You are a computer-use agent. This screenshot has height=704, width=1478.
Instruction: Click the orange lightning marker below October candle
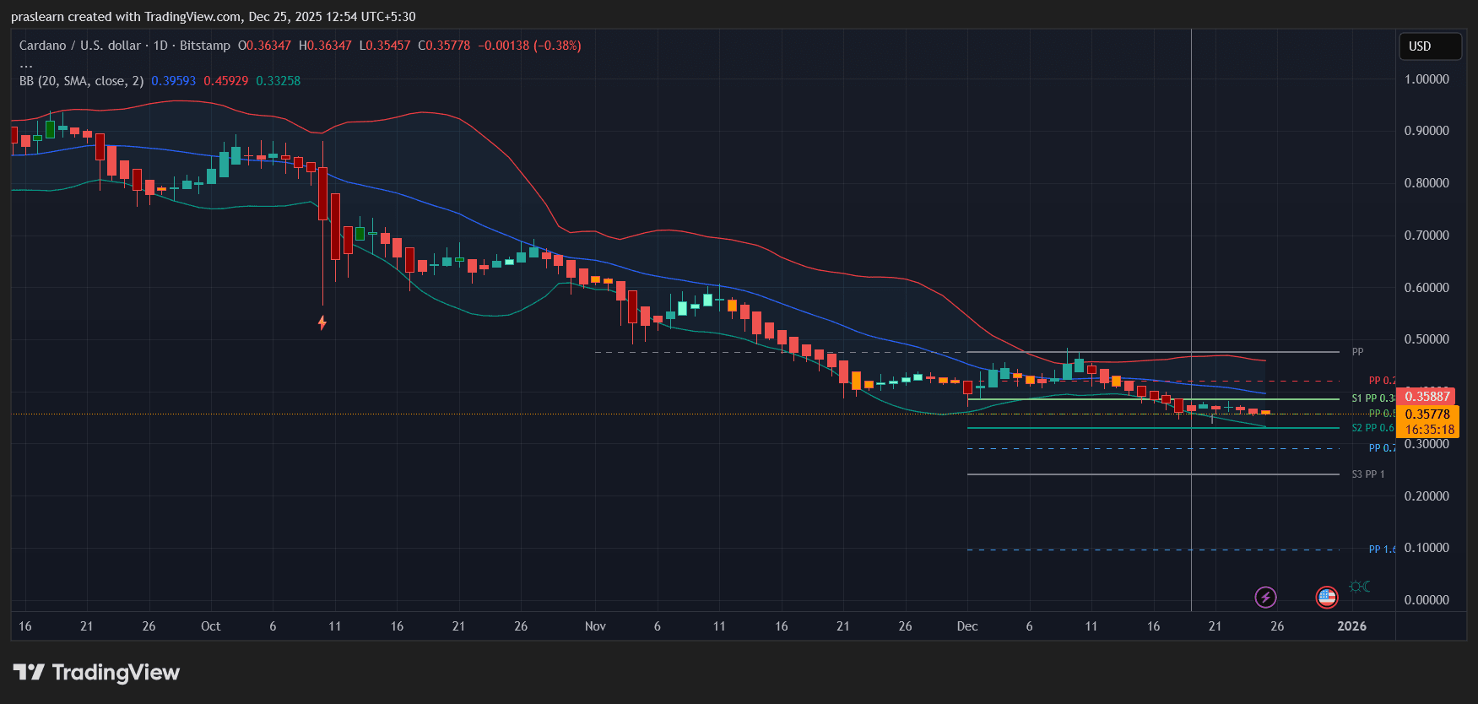322,322
